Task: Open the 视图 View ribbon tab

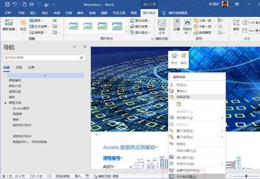Action: pos(104,13)
